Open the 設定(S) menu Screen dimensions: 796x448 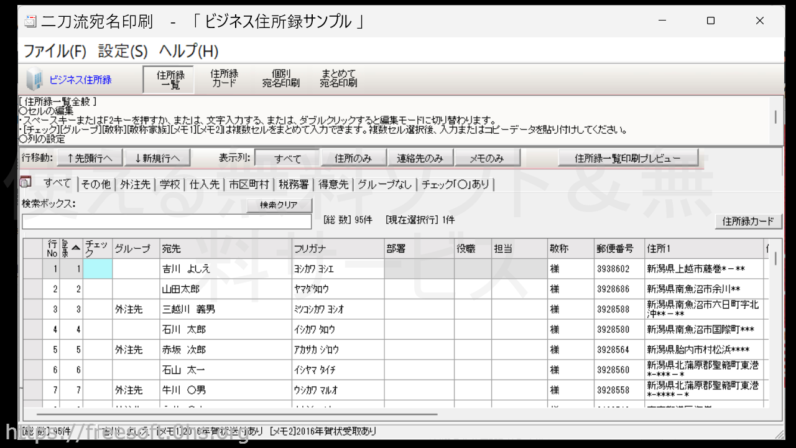(x=123, y=51)
